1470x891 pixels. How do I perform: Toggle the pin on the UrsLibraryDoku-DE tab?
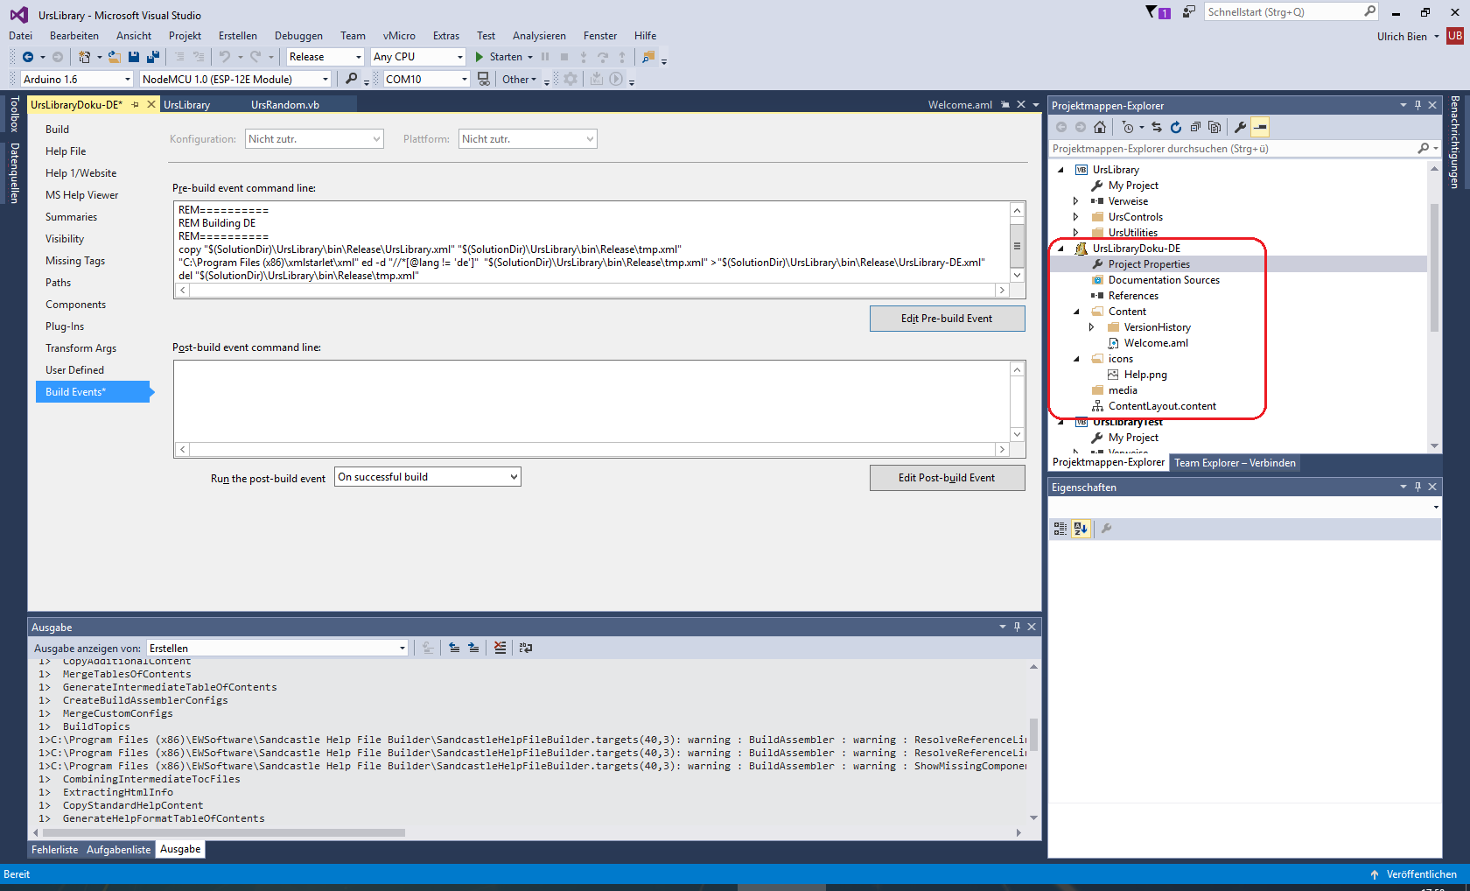click(x=136, y=104)
